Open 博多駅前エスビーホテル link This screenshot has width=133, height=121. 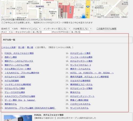[x=81, y=84]
